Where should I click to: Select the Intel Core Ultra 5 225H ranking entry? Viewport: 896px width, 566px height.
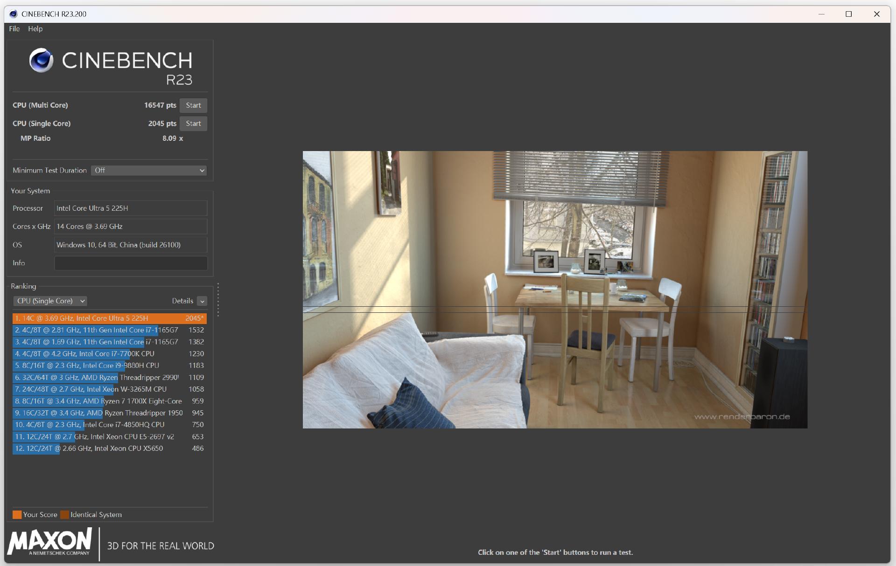pos(109,318)
